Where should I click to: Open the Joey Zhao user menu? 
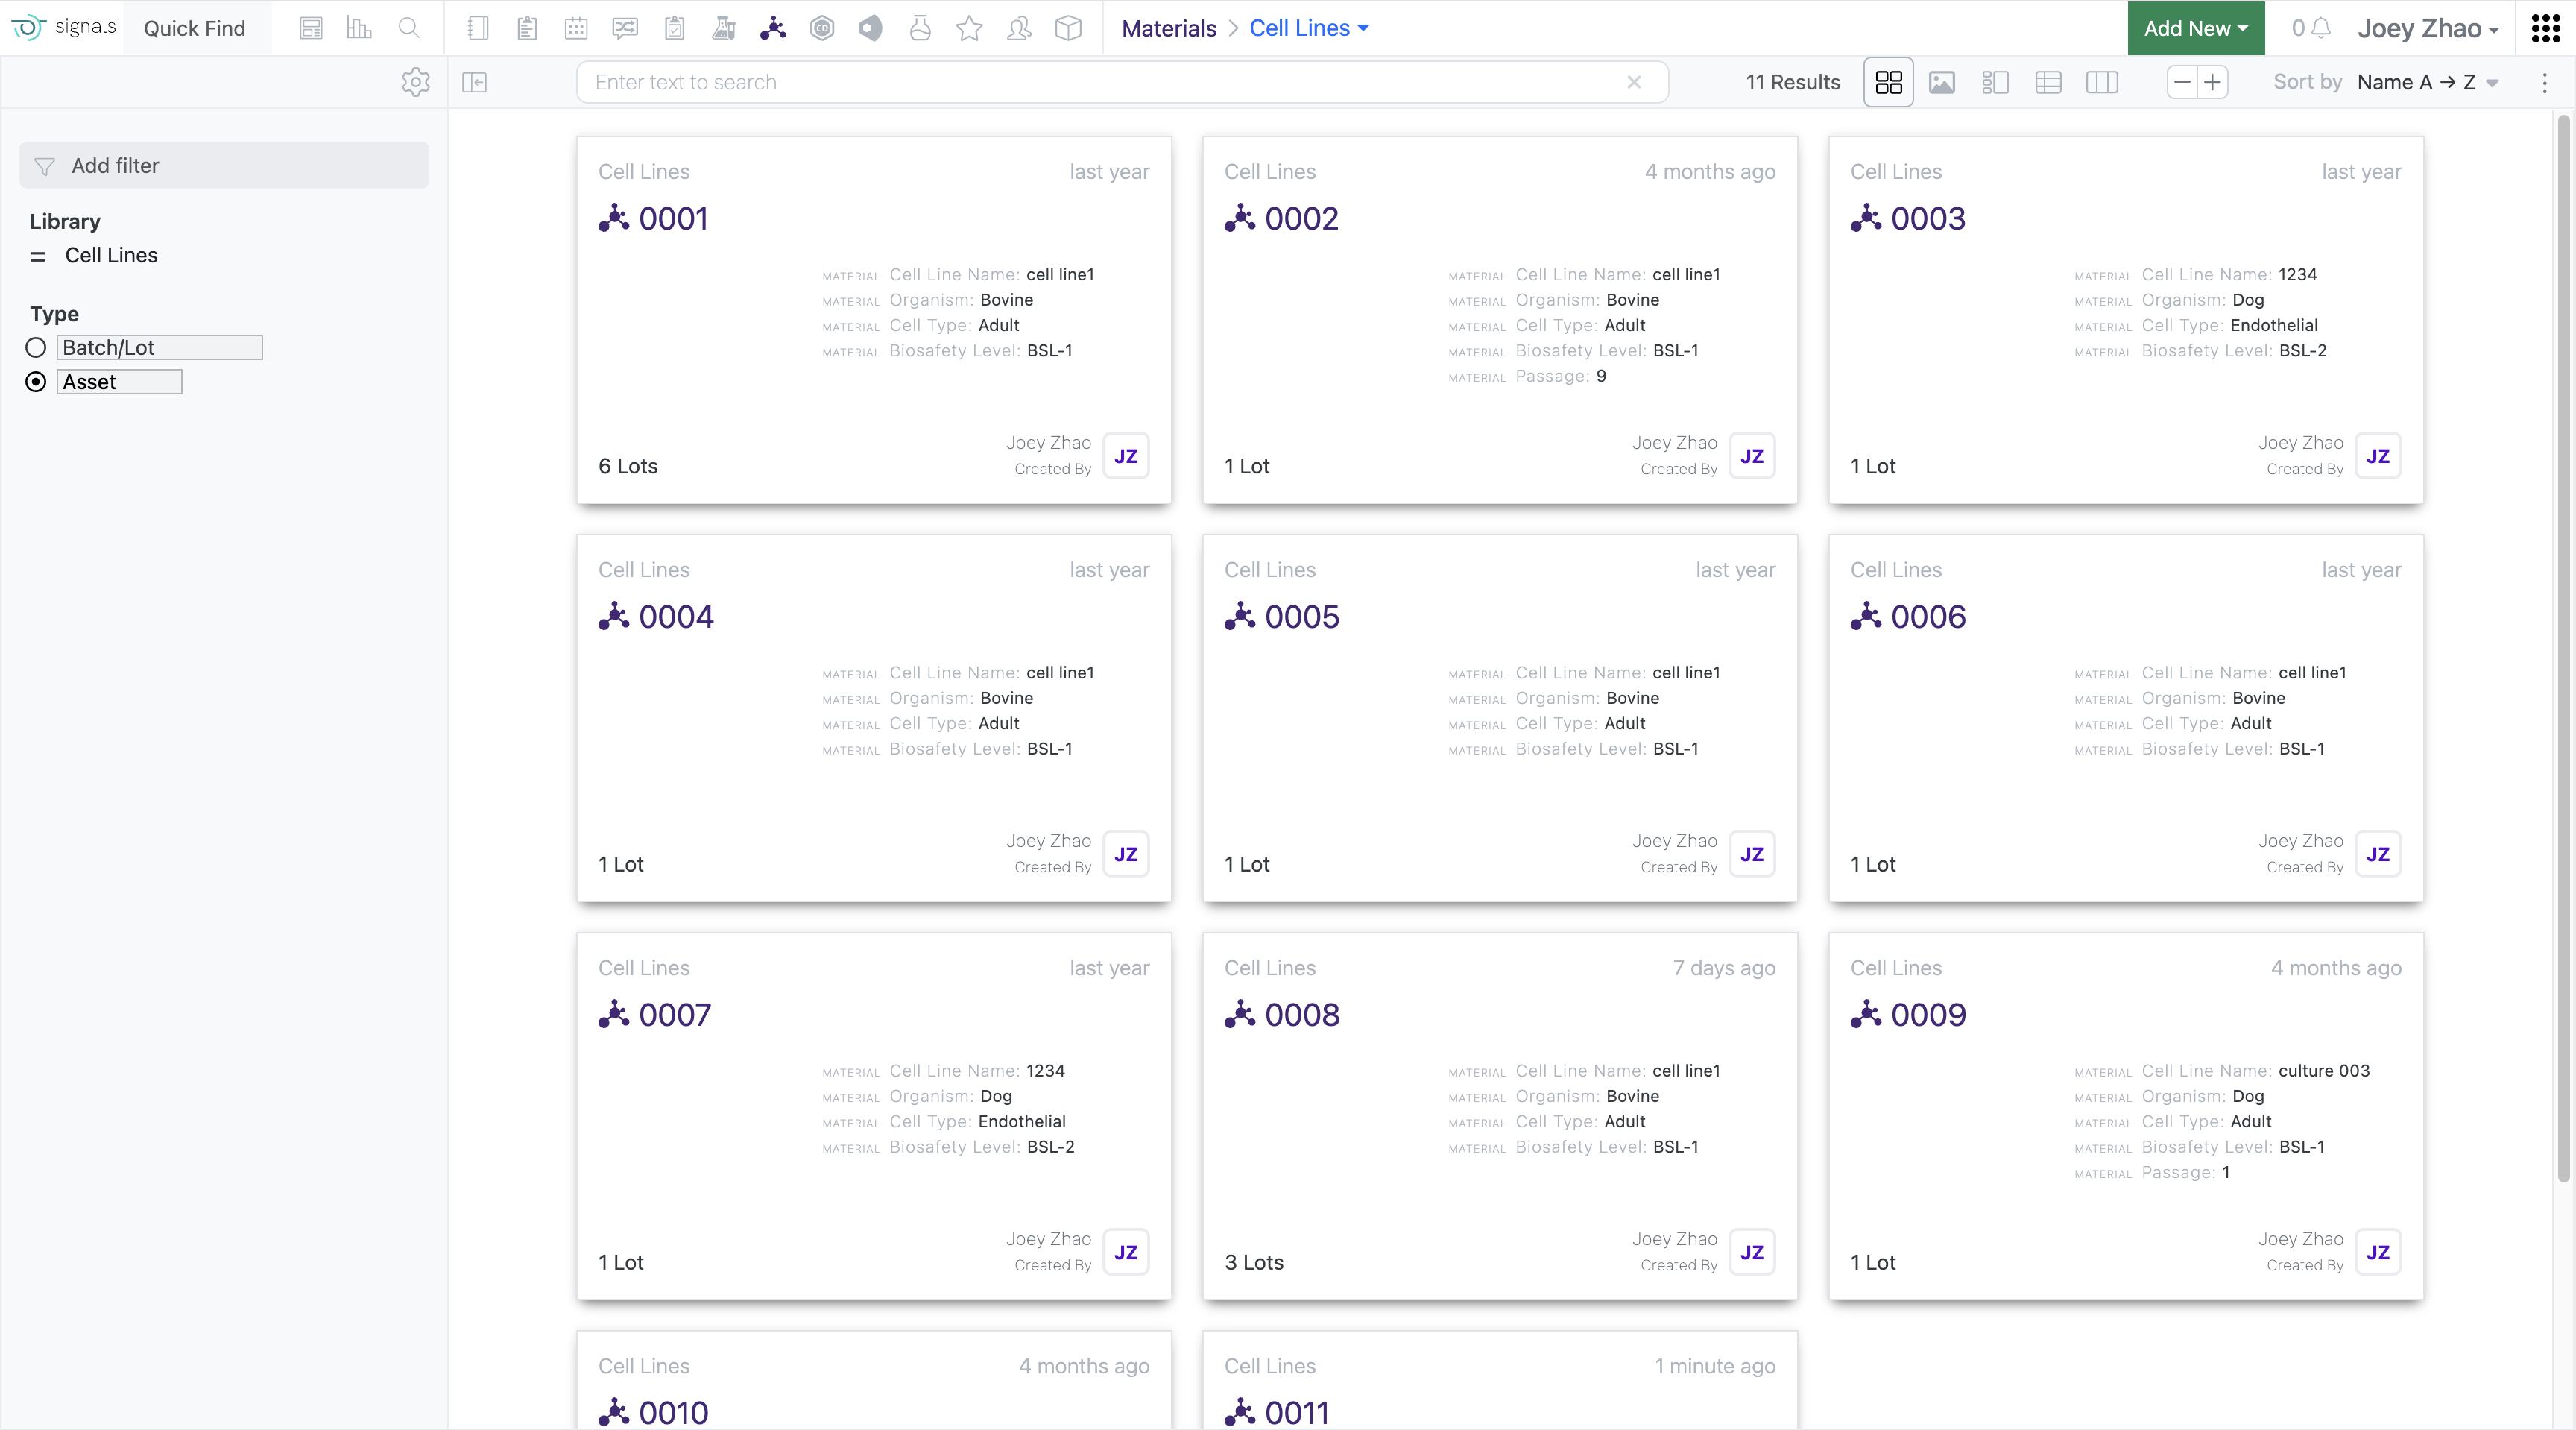[x=2429, y=28]
